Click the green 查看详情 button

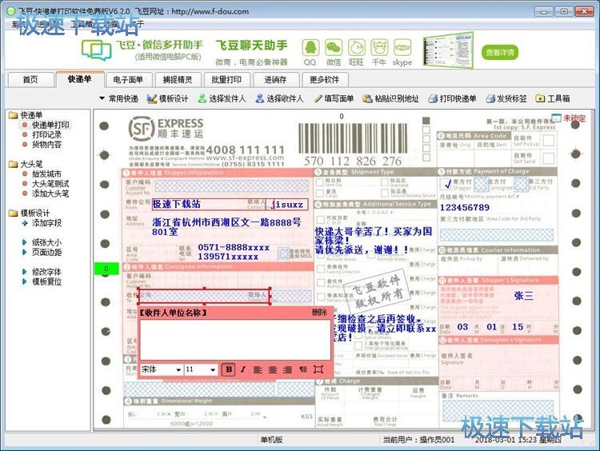coord(500,53)
